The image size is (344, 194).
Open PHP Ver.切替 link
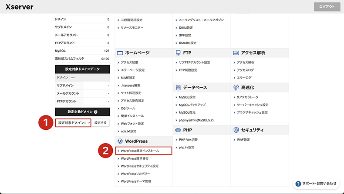(x=188, y=140)
